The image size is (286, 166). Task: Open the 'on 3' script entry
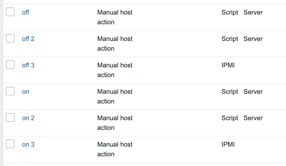point(28,144)
